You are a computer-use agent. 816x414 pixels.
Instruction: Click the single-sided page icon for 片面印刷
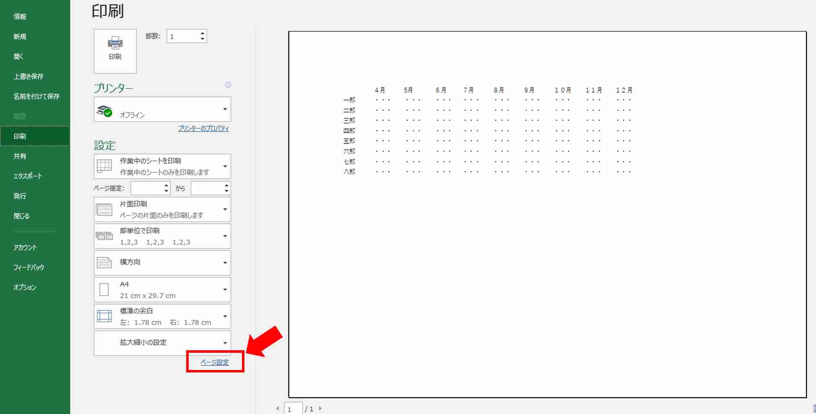(104, 209)
